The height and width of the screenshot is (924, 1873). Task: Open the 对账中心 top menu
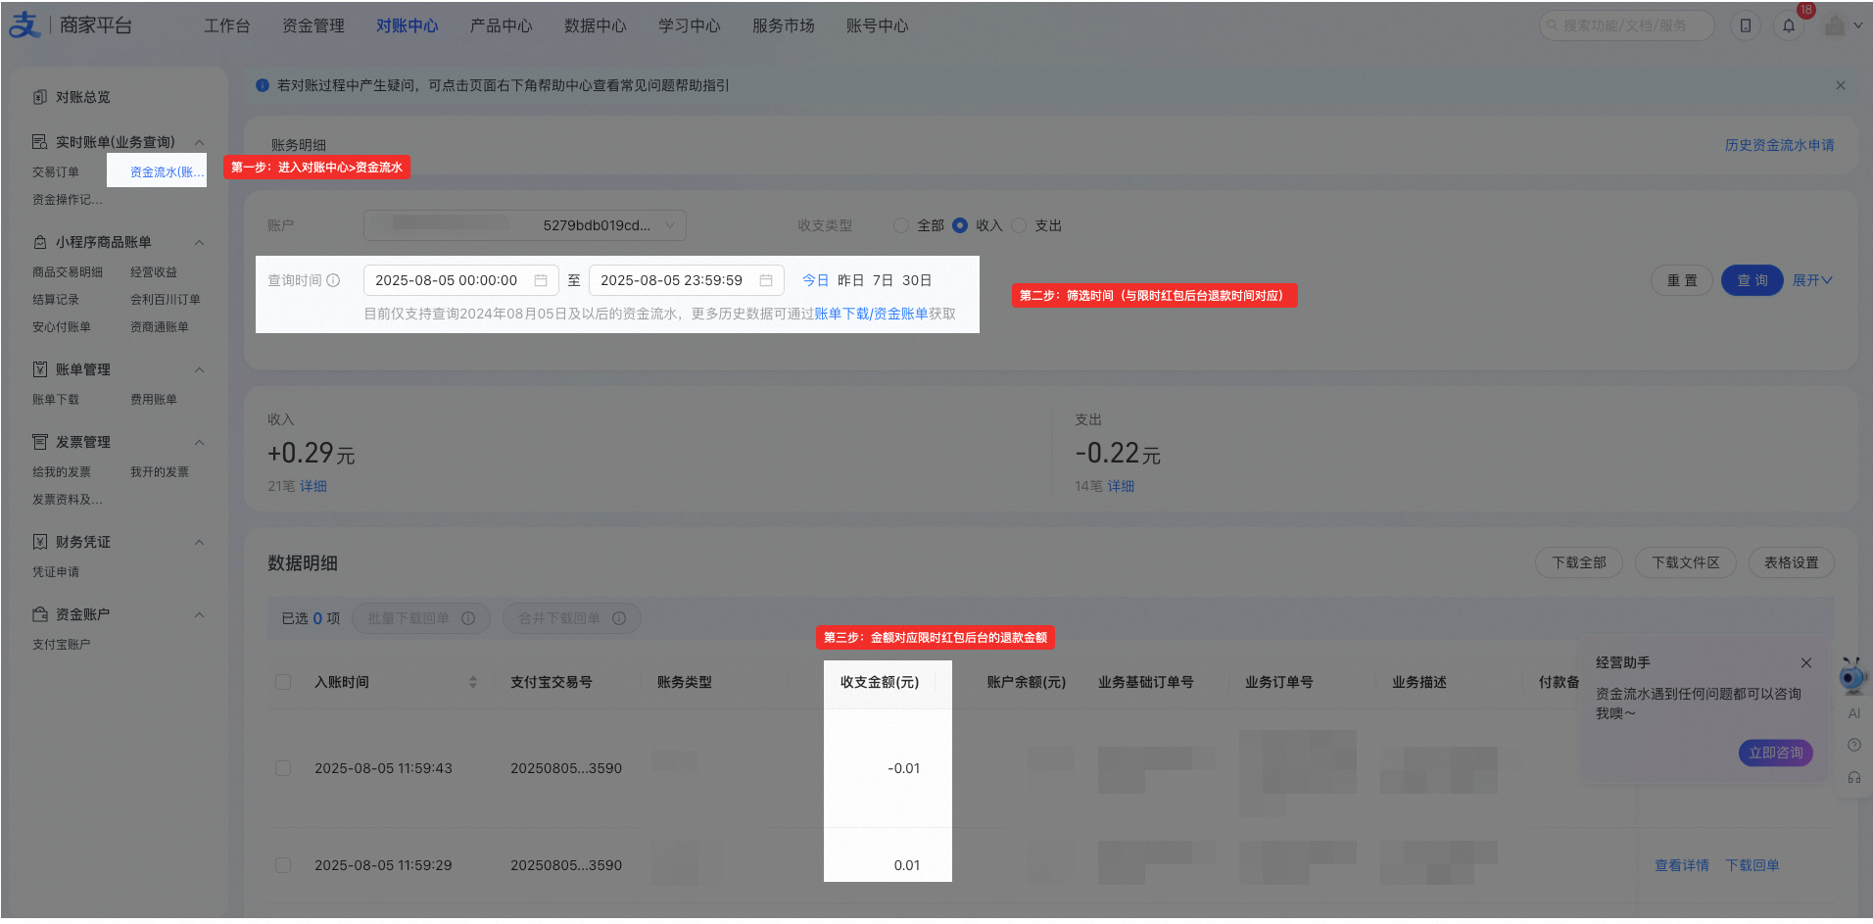[408, 25]
